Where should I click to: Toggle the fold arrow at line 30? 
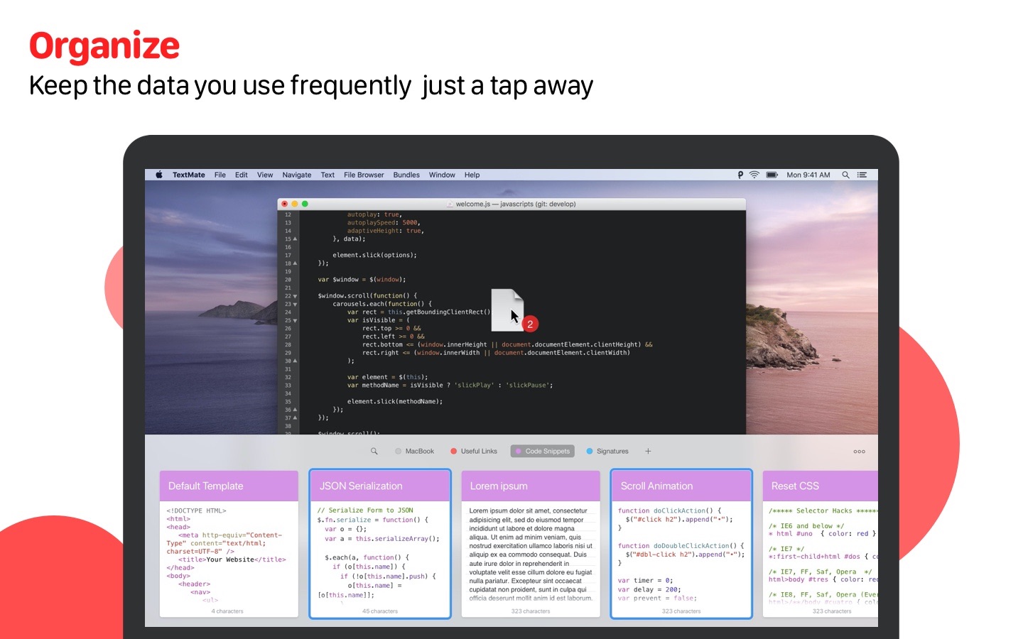(295, 361)
